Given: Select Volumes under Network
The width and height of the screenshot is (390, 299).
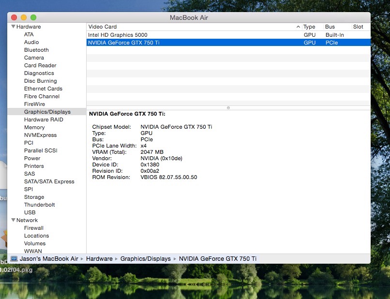Looking at the screenshot, I should click(35, 243).
